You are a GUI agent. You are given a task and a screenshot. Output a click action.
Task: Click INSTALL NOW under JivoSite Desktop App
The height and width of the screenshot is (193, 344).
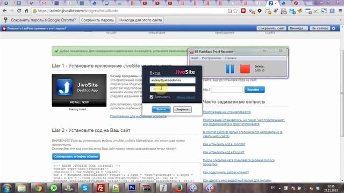tap(79, 102)
